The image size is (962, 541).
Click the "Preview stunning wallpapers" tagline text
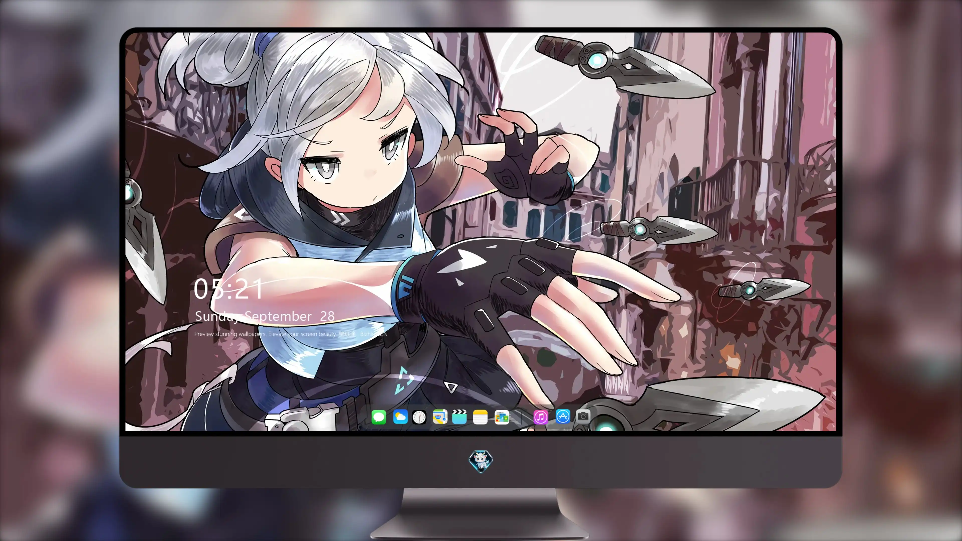point(291,334)
